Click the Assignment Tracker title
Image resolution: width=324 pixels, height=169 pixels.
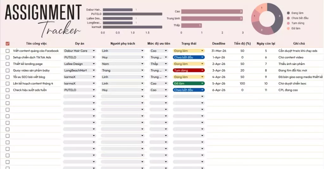[43, 19]
